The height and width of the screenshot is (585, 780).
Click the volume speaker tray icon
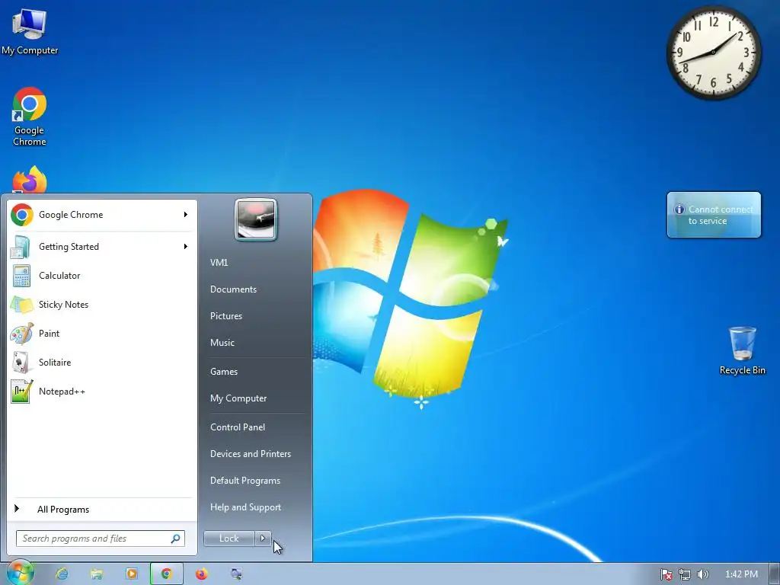(x=702, y=574)
